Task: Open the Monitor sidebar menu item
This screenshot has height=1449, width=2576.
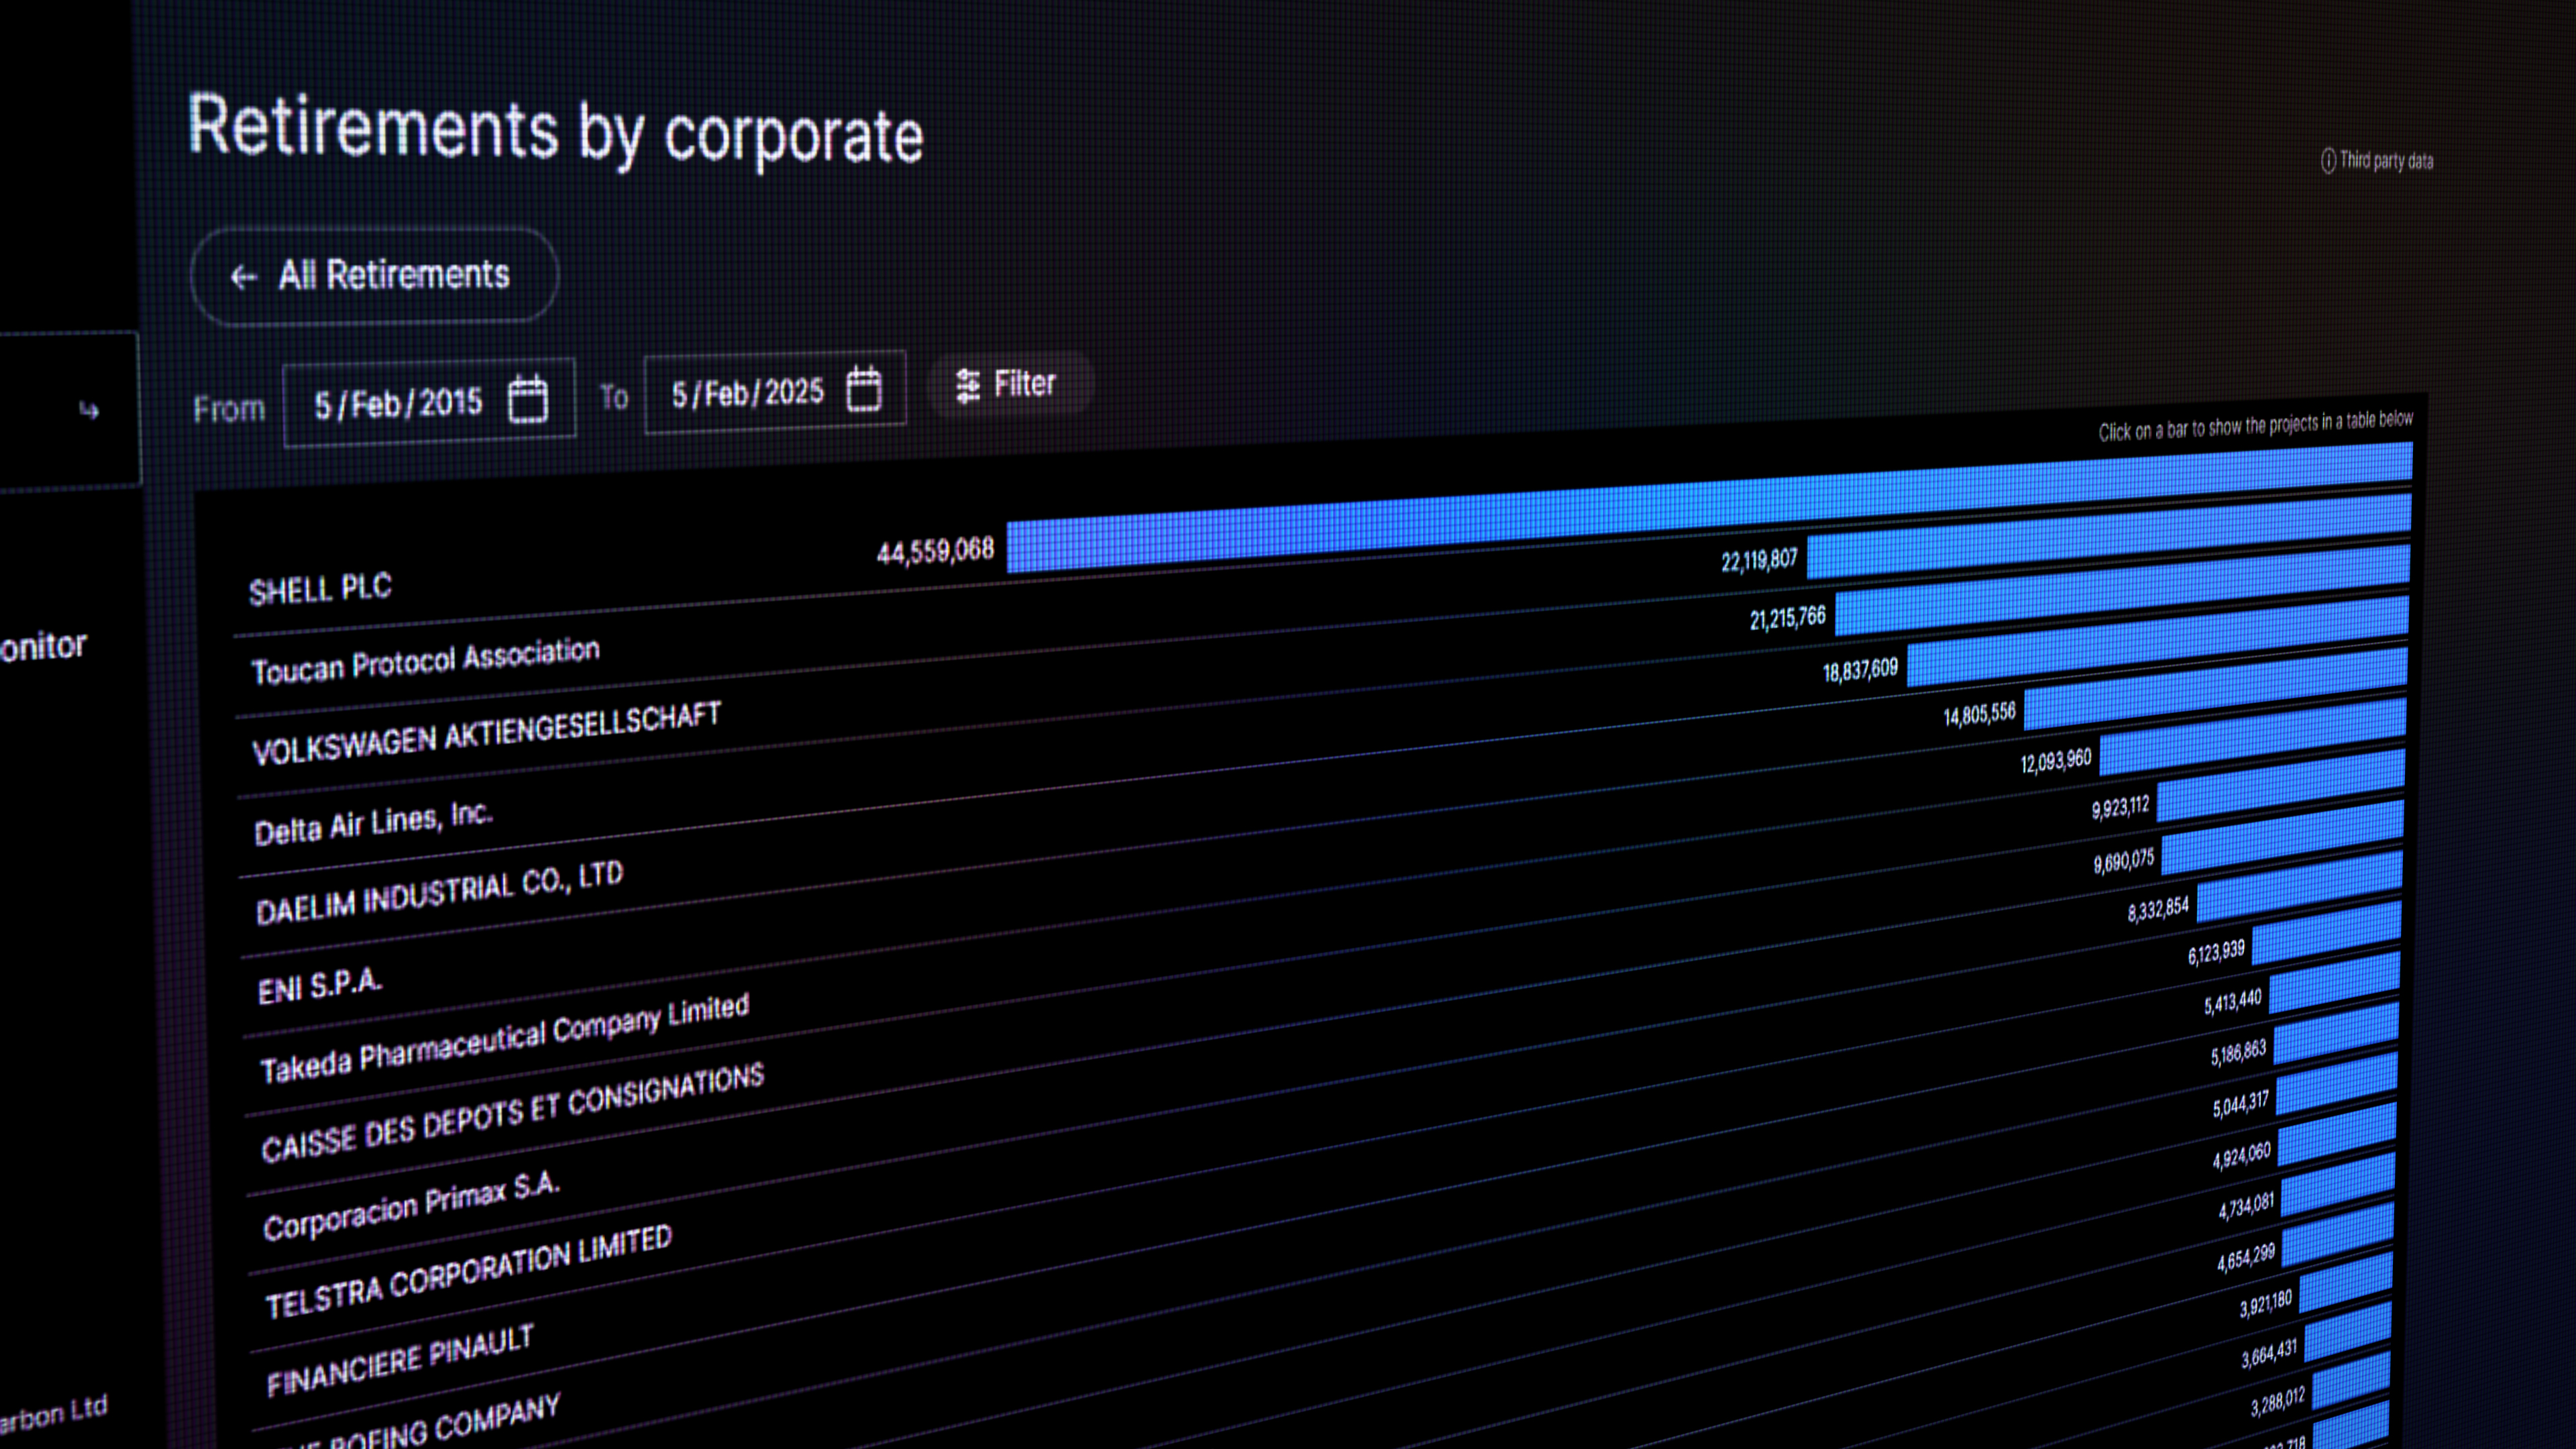Action: tap(44, 646)
